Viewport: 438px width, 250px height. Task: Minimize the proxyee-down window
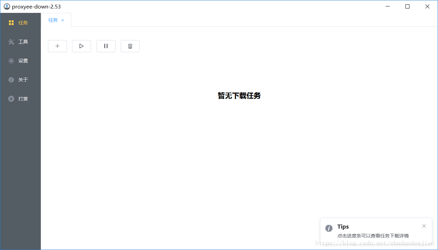click(x=387, y=6)
